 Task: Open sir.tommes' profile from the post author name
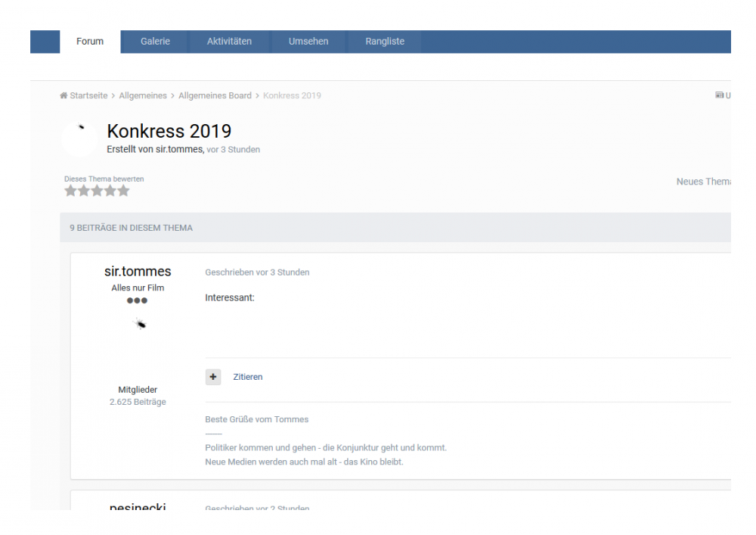pos(138,272)
